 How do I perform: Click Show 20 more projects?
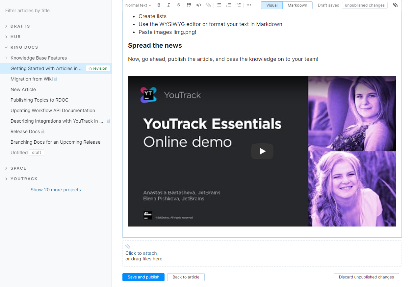pyautogui.click(x=56, y=190)
